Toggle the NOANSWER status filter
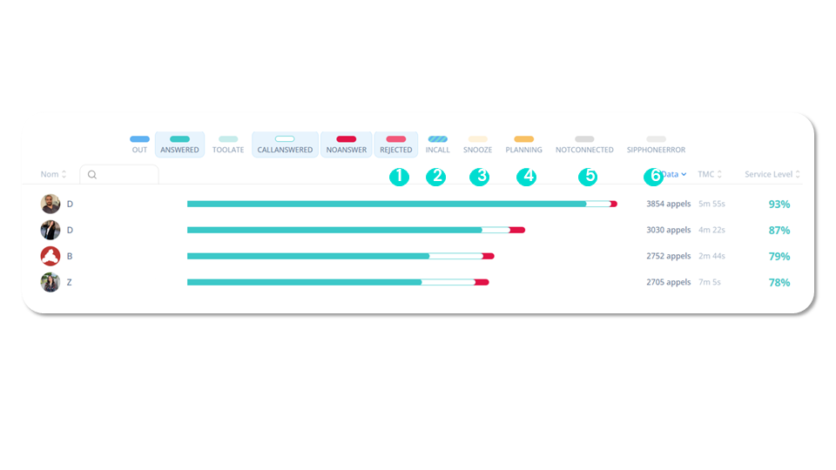The width and height of the screenshot is (836, 470). (347, 144)
